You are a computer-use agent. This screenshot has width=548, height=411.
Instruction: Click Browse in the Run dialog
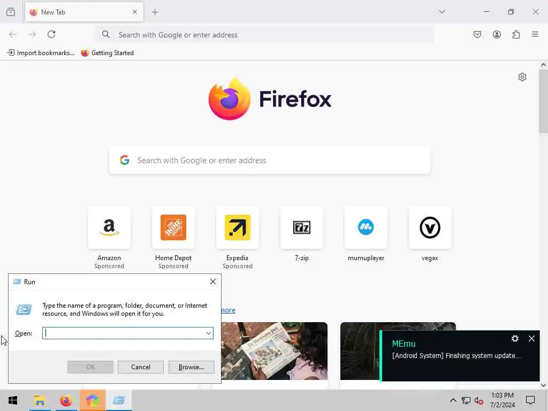191,367
